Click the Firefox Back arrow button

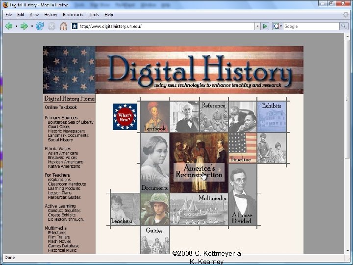click(9, 26)
